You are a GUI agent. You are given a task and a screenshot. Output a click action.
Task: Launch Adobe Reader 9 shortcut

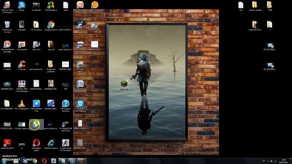(x=7, y=144)
